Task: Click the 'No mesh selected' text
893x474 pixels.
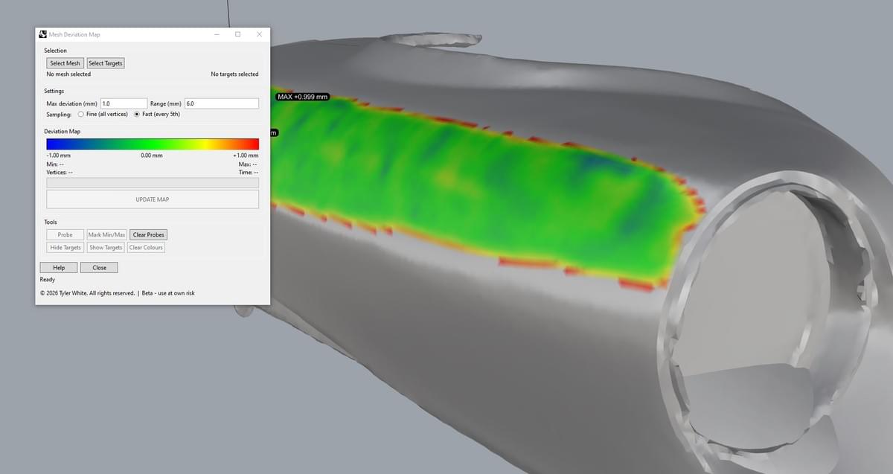Action: pos(68,74)
